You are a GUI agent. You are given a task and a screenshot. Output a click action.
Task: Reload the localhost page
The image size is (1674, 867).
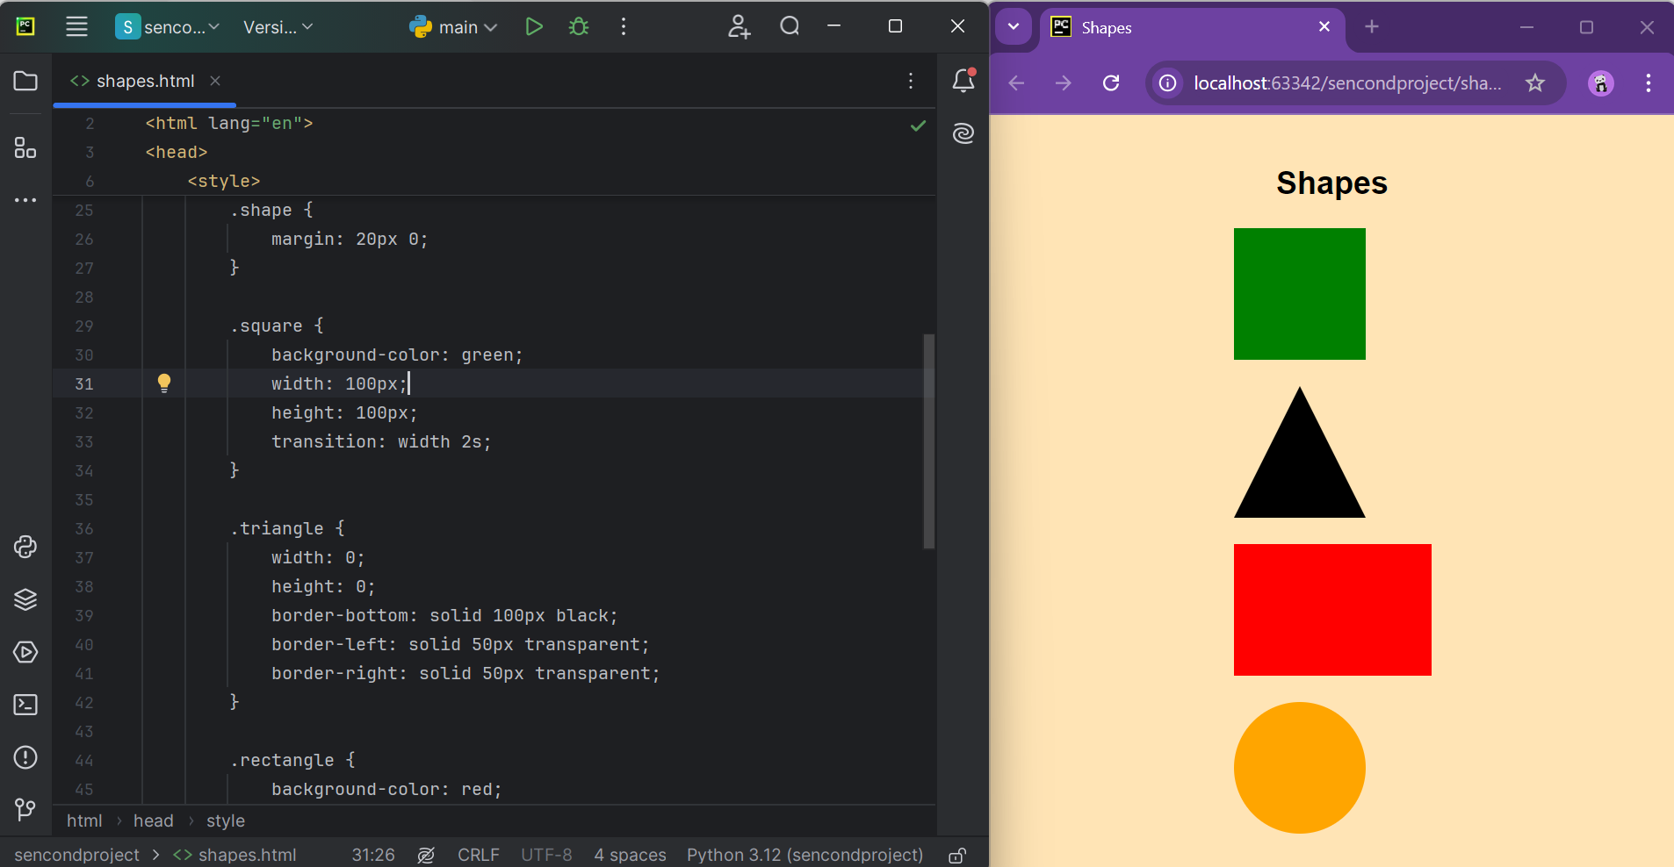[x=1111, y=82]
